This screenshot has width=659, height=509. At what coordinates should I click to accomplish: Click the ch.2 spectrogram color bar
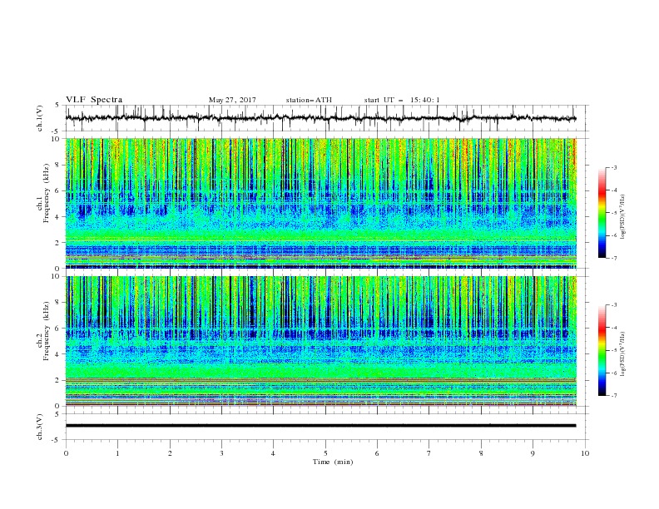point(602,350)
